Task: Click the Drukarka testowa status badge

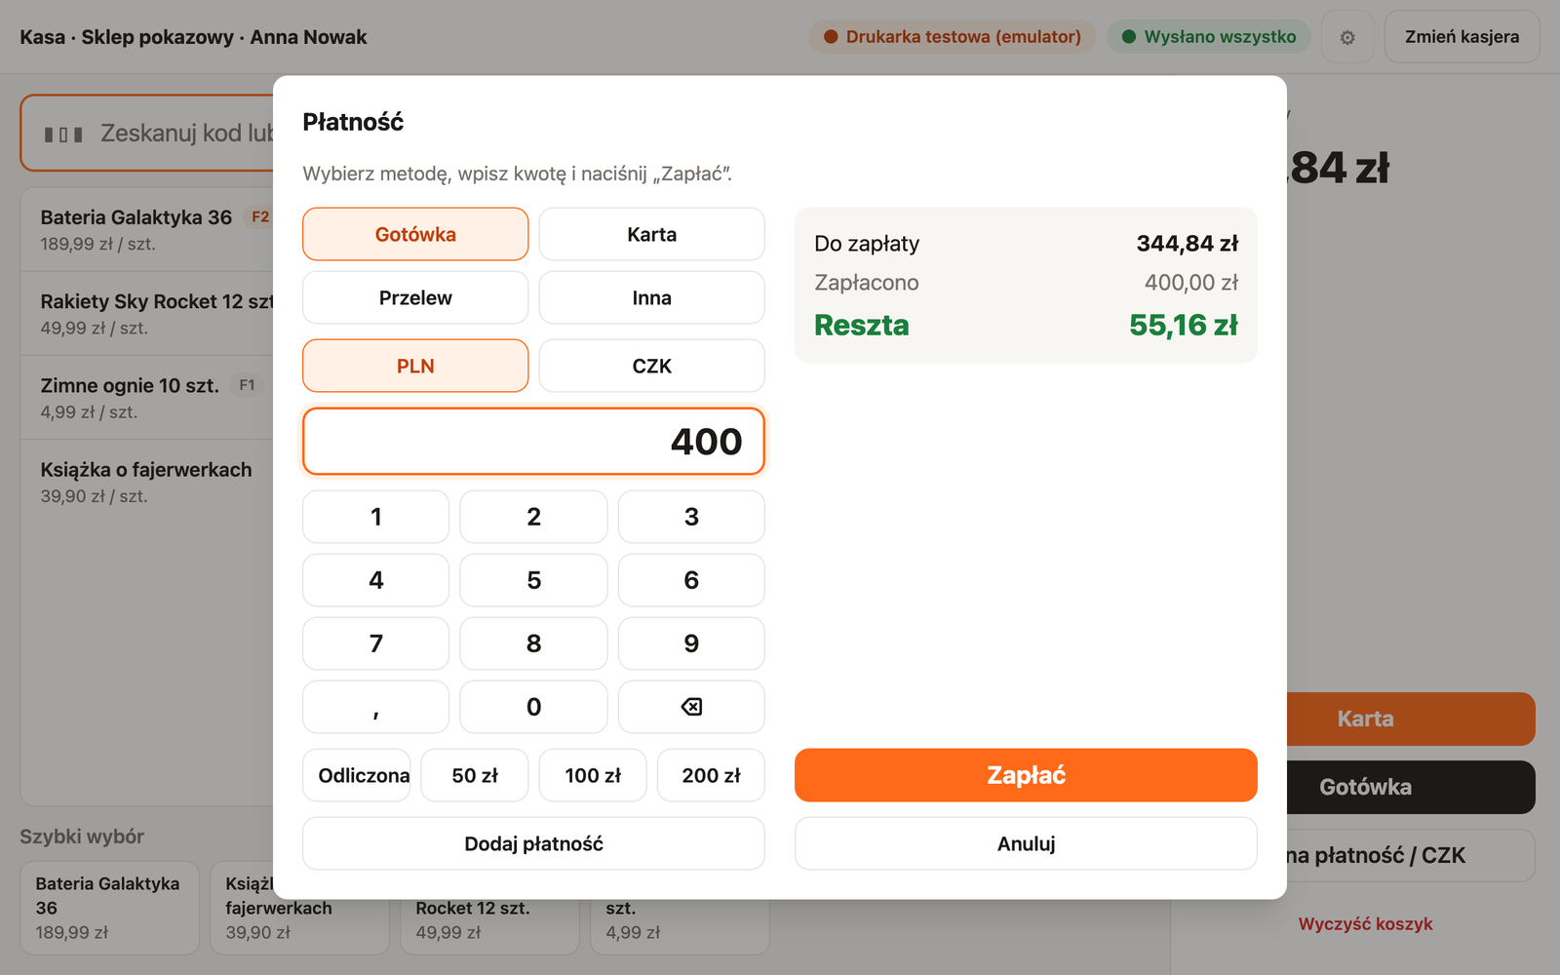Action: pyautogui.click(x=952, y=37)
